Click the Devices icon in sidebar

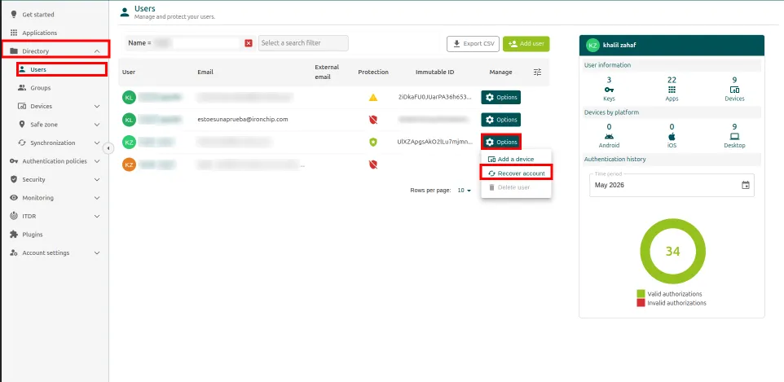[x=22, y=106]
